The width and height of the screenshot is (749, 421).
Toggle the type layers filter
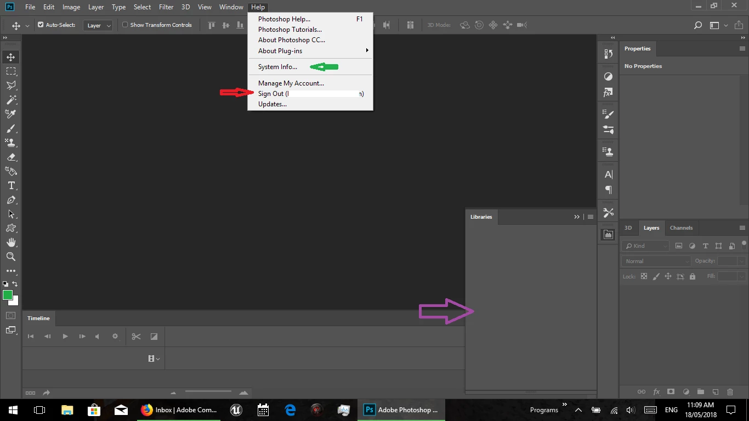705,246
